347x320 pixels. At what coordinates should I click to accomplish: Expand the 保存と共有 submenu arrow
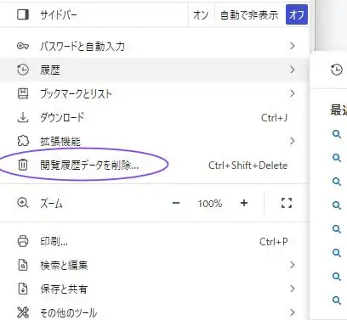pyautogui.click(x=293, y=289)
